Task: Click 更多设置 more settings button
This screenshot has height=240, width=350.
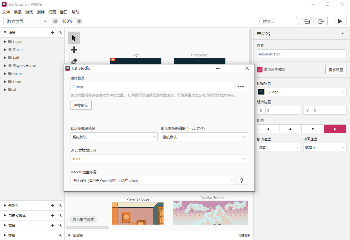Action: coord(336,70)
